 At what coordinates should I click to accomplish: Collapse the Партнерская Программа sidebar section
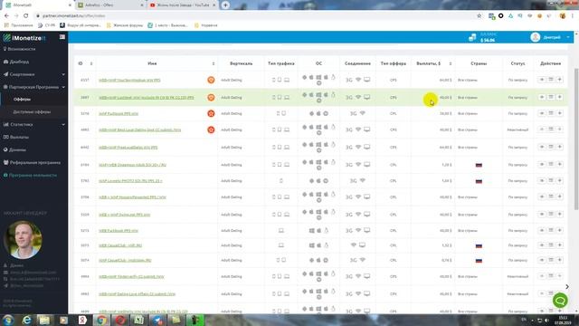click(34, 87)
